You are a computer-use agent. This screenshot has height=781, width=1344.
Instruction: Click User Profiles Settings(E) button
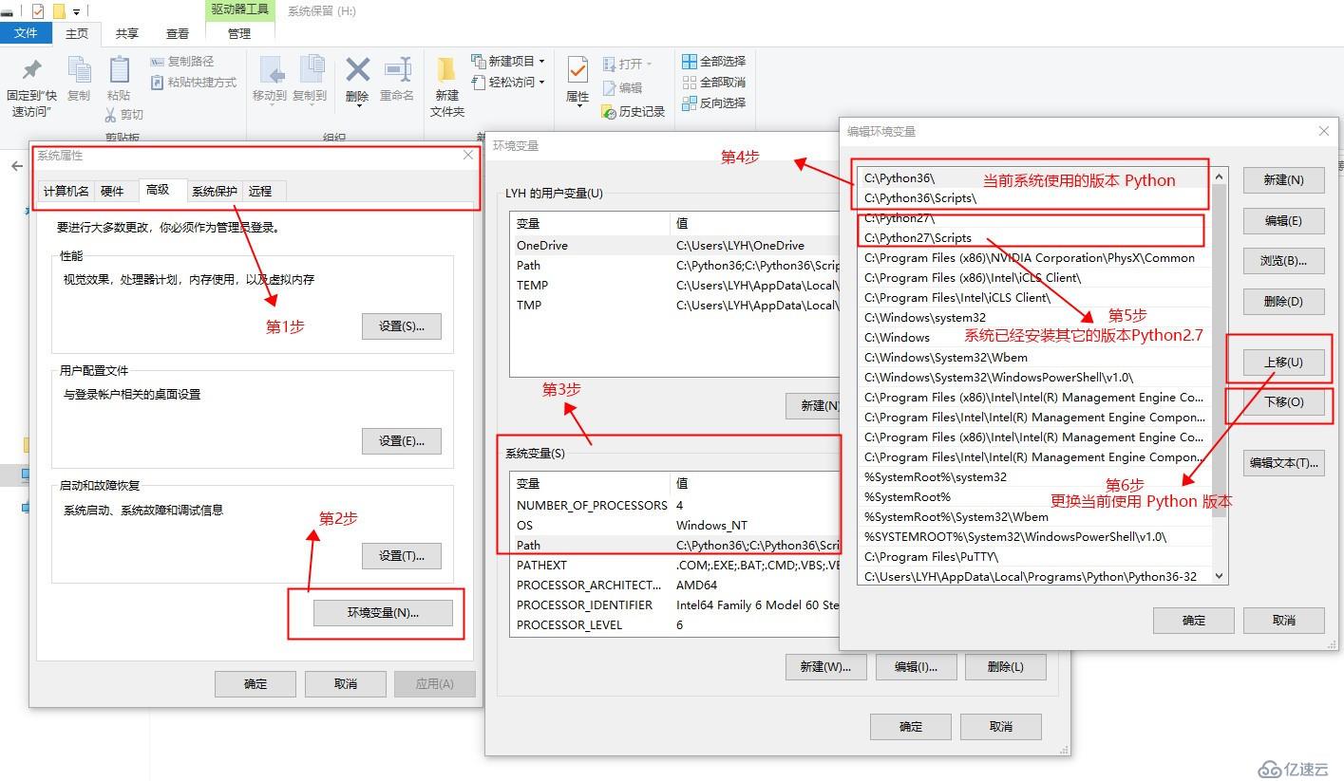click(x=402, y=440)
